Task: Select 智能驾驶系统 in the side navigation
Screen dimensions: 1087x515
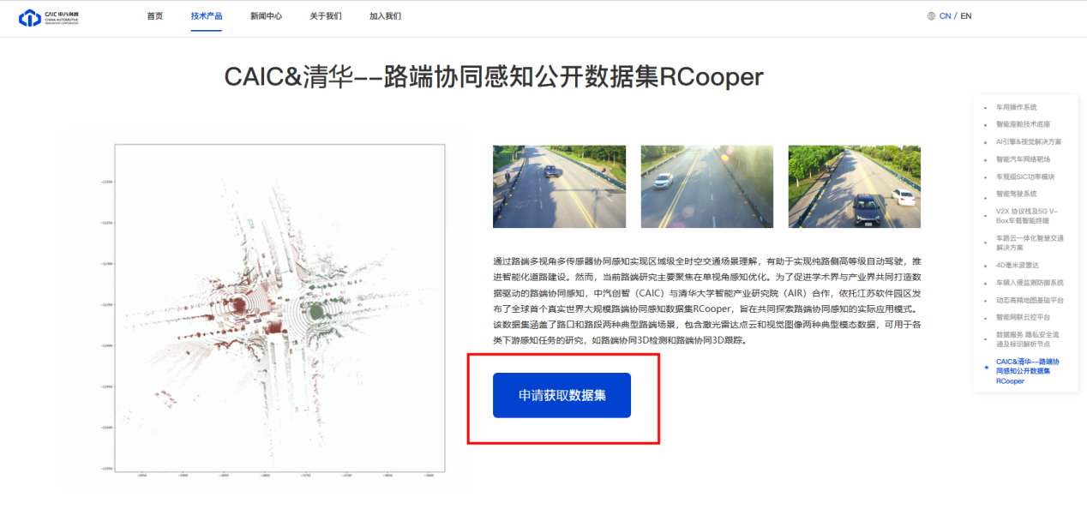Action: point(1016,194)
